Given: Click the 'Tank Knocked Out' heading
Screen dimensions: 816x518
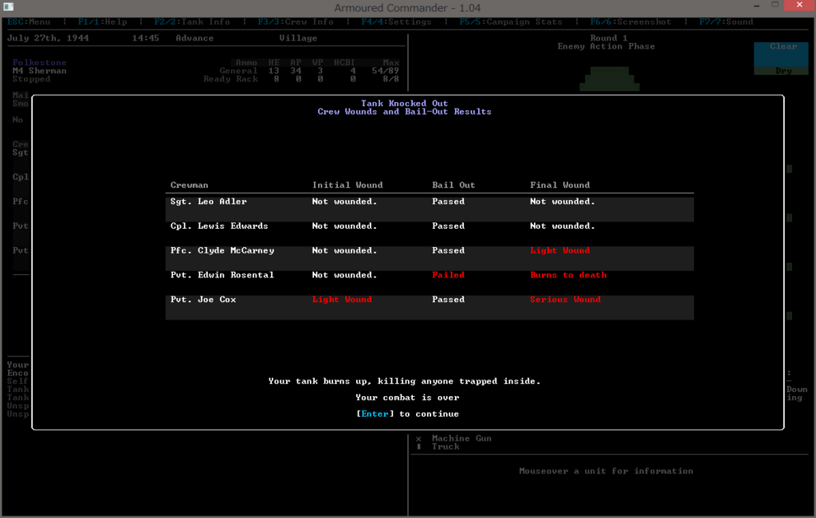Looking at the screenshot, I should [404, 104].
